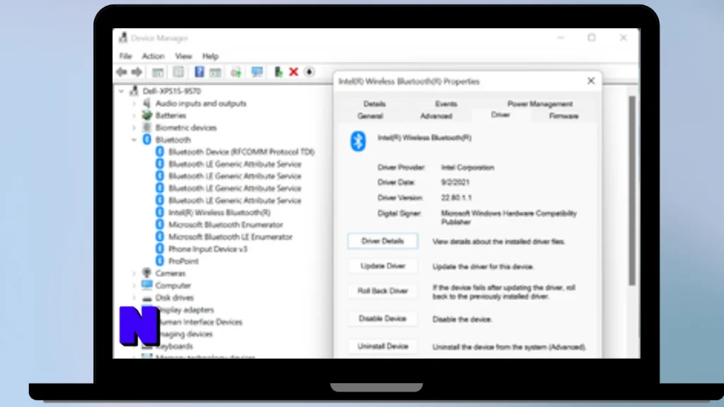Select the ProPoint device entry
724x407 pixels.
tap(183, 261)
